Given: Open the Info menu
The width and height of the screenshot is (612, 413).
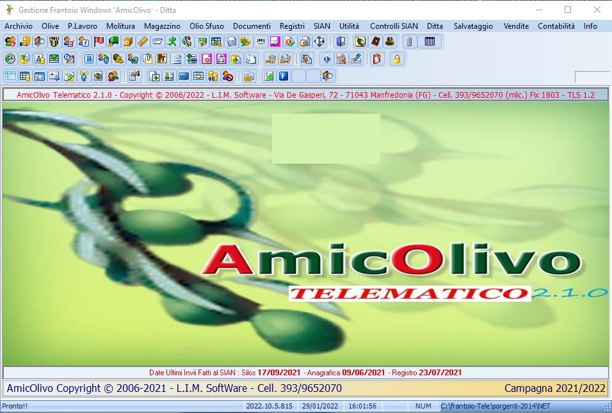Looking at the screenshot, I should point(590,26).
